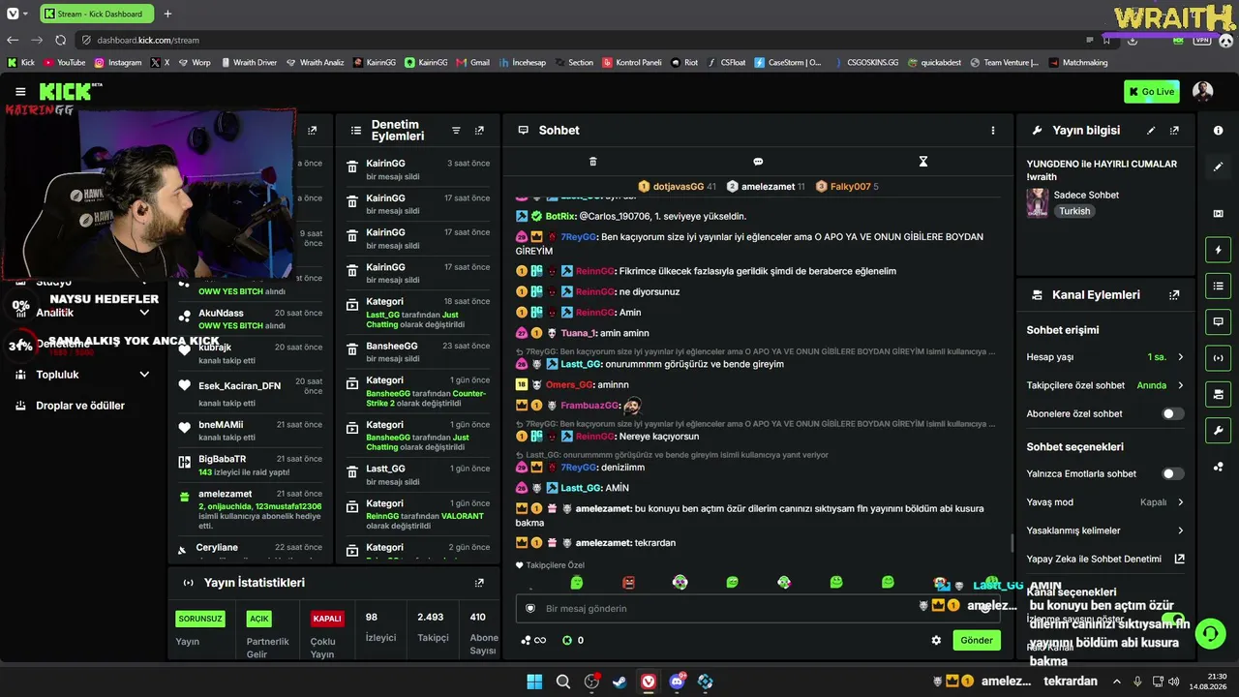Click the Sadece Sohbet category thumbnail
1239x697 pixels.
[x=1038, y=202]
